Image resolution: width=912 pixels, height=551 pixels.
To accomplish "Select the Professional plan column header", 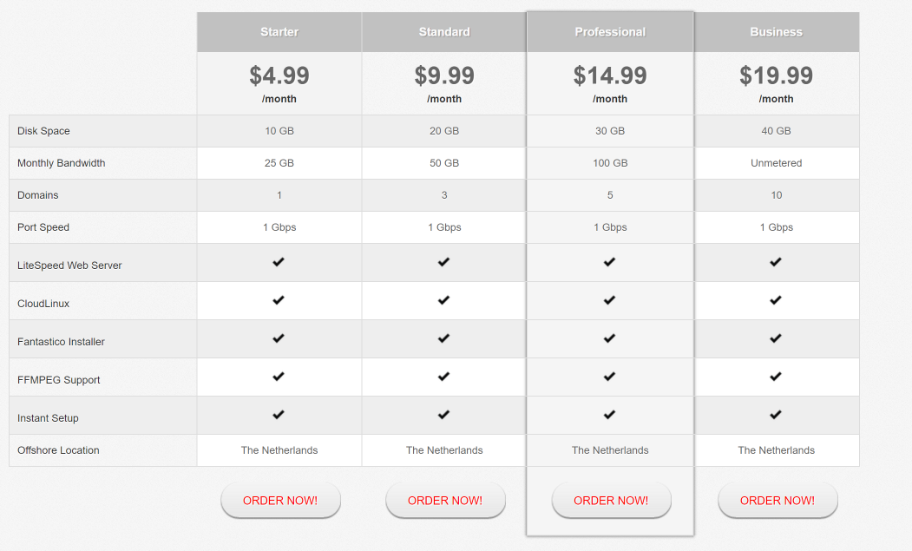I will click(609, 31).
